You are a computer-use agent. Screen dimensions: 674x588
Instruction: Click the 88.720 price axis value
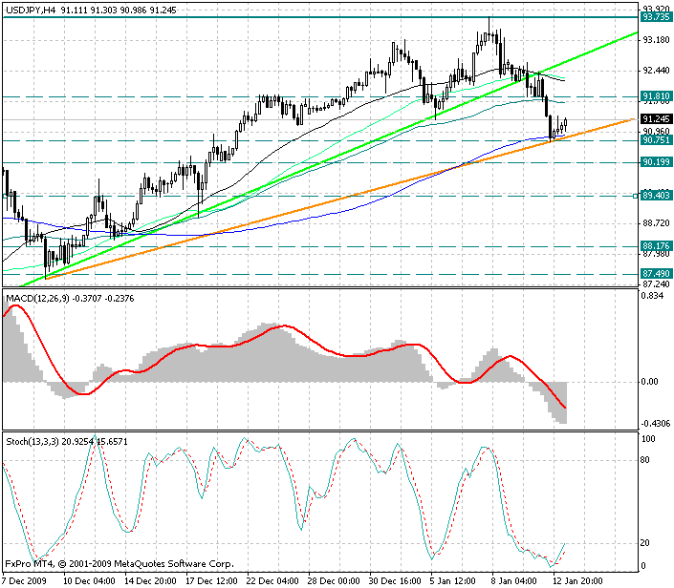coord(656,223)
